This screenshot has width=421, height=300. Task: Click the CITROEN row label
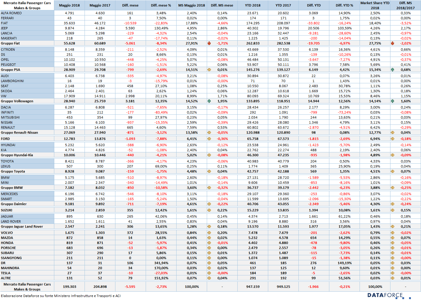pos(8,50)
